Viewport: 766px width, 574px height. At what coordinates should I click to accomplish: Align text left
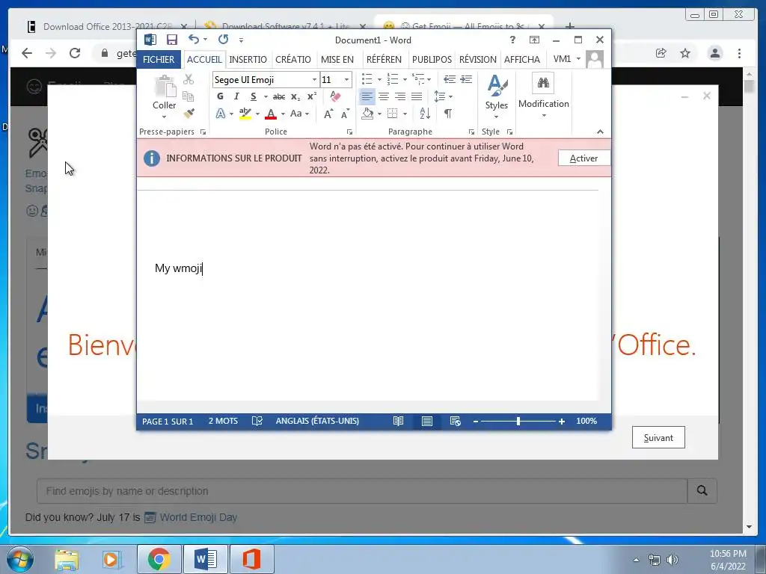pyautogui.click(x=367, y=96)
